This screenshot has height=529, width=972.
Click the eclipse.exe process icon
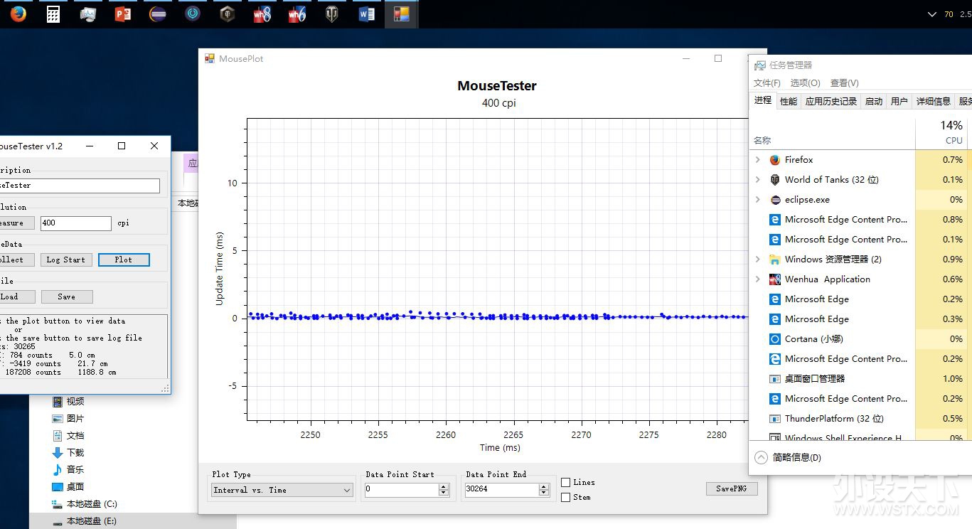point(775,200)
